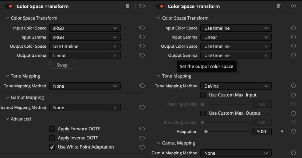Collapse Advanced section

point(7,119)
